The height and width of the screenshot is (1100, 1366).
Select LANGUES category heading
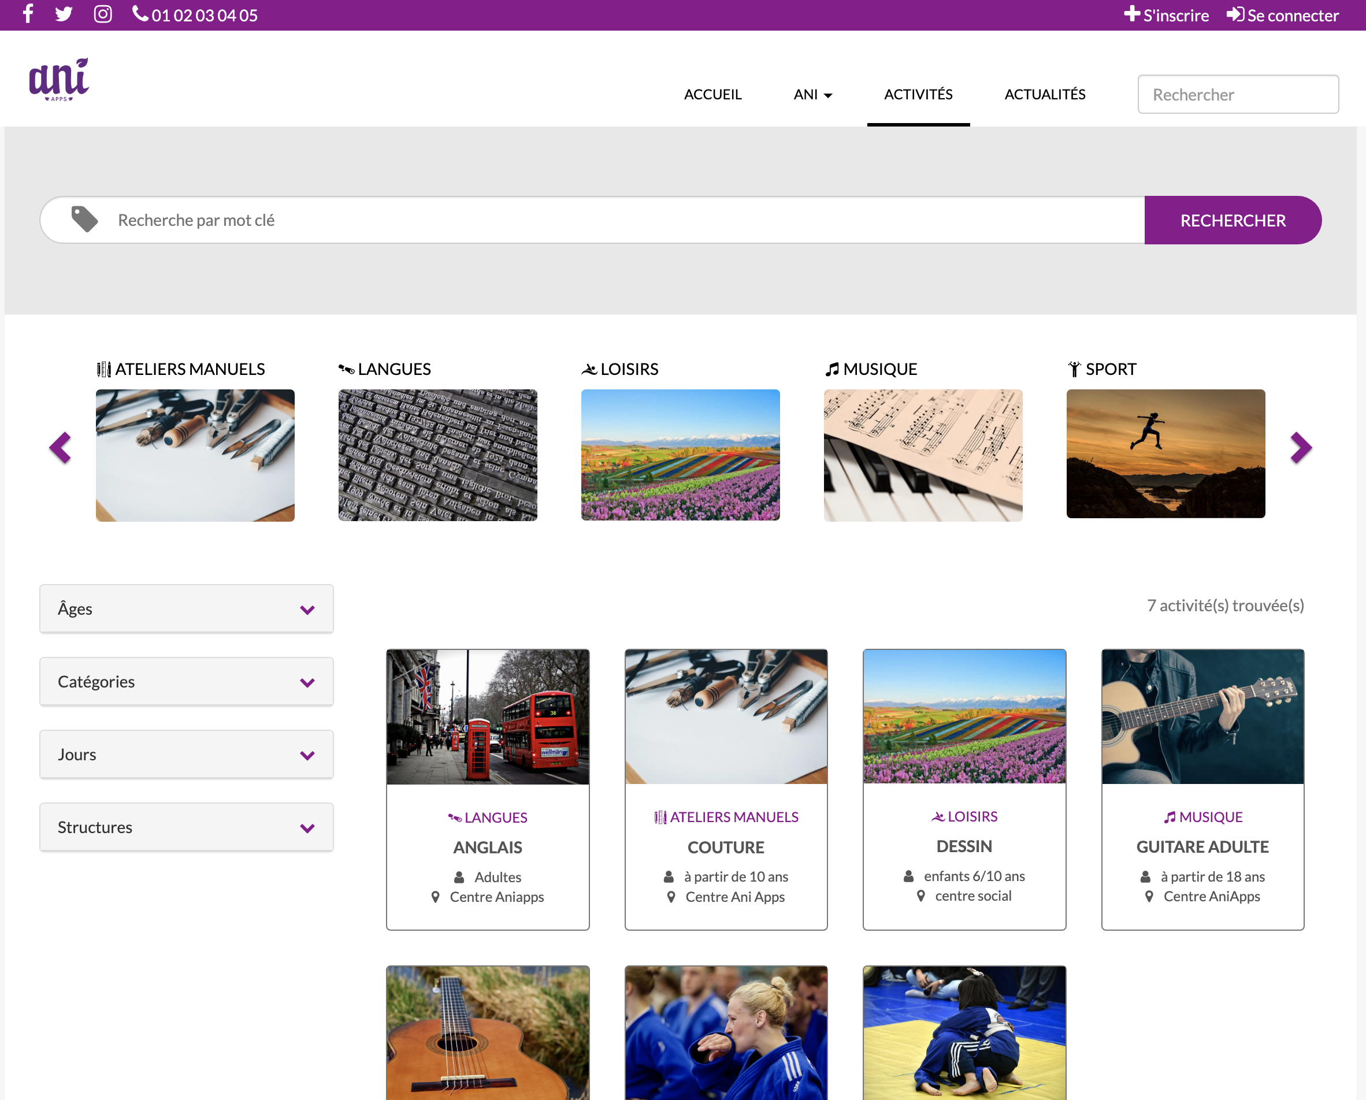pyautogui.click(x=385, y=369)
